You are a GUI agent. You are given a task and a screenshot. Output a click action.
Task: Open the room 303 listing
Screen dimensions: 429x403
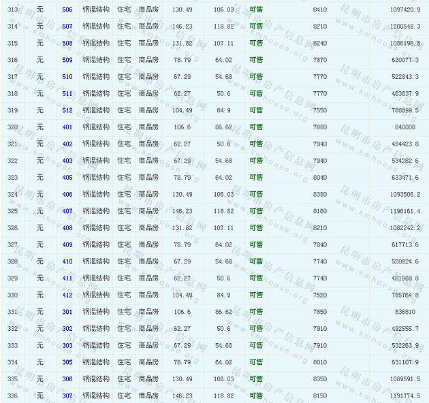[x=67, y=345]
